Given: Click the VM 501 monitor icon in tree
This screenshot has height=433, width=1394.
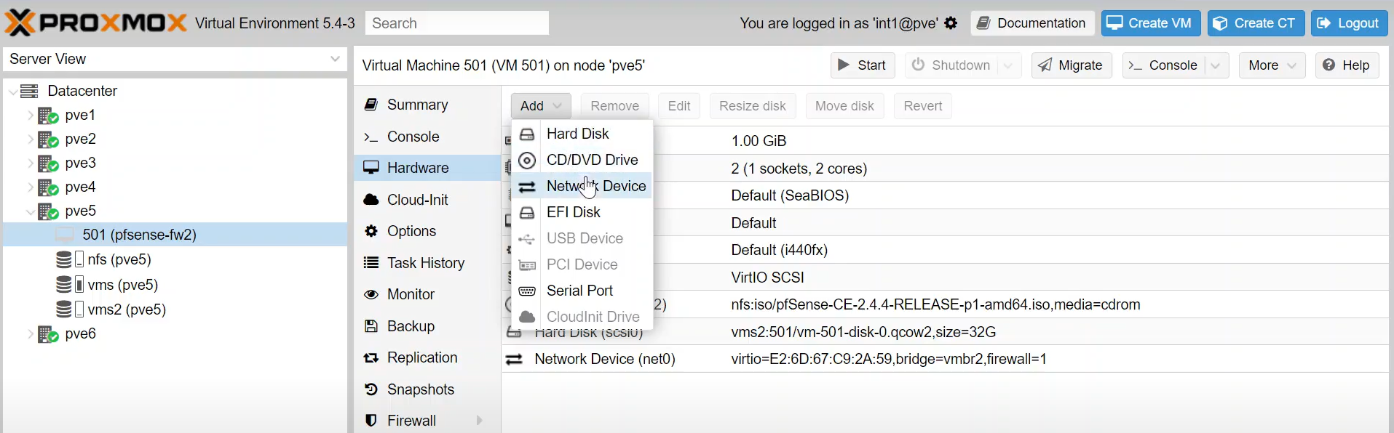Looking at the screenshot, I should click(65, 235).
